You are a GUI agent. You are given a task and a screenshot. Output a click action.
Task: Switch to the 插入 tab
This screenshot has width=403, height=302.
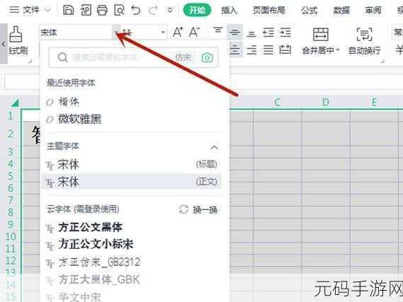[229, 11]
